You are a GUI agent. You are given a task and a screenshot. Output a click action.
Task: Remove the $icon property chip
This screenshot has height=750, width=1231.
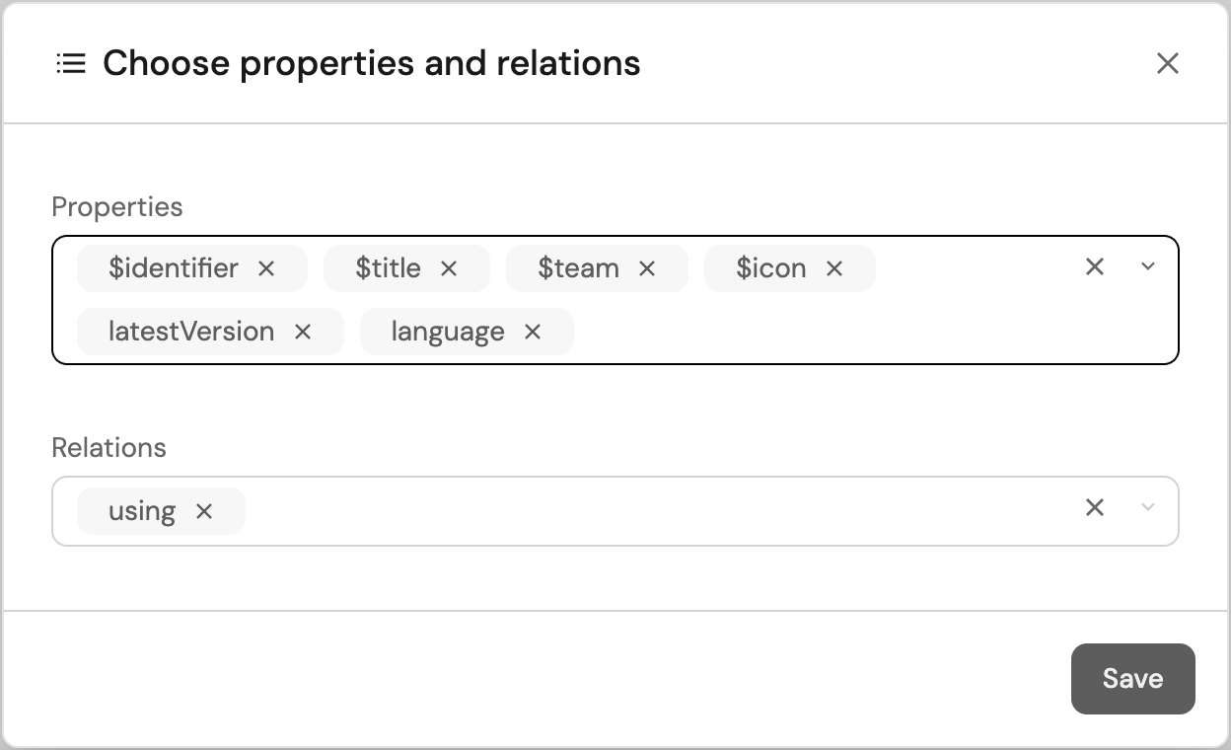834,268
